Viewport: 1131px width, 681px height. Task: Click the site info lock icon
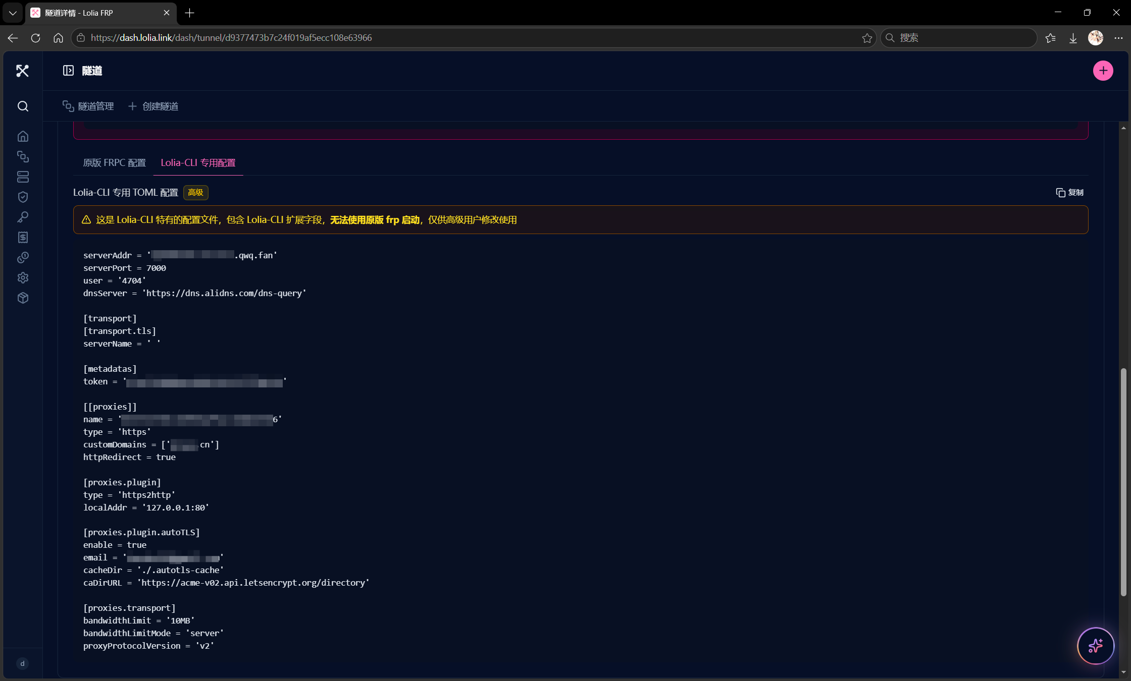click(81, 38)
